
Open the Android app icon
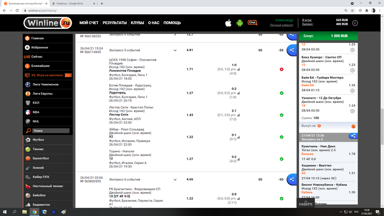(239, 23)
